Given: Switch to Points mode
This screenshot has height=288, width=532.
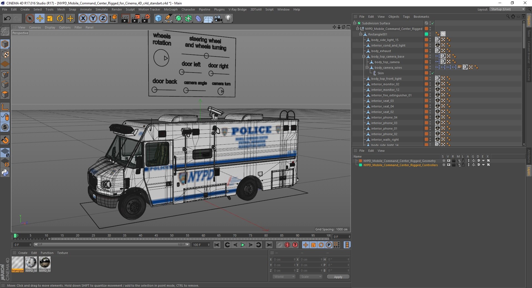Looking at the screenshot, I should pyautogui.click(x=5, y=74).
